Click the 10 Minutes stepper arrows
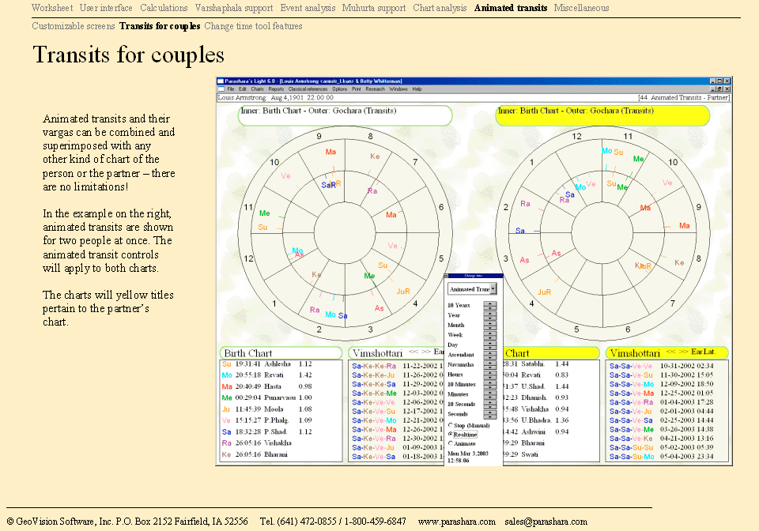The height and width of the screenshot is (531, 759). [x=490, y=385]
